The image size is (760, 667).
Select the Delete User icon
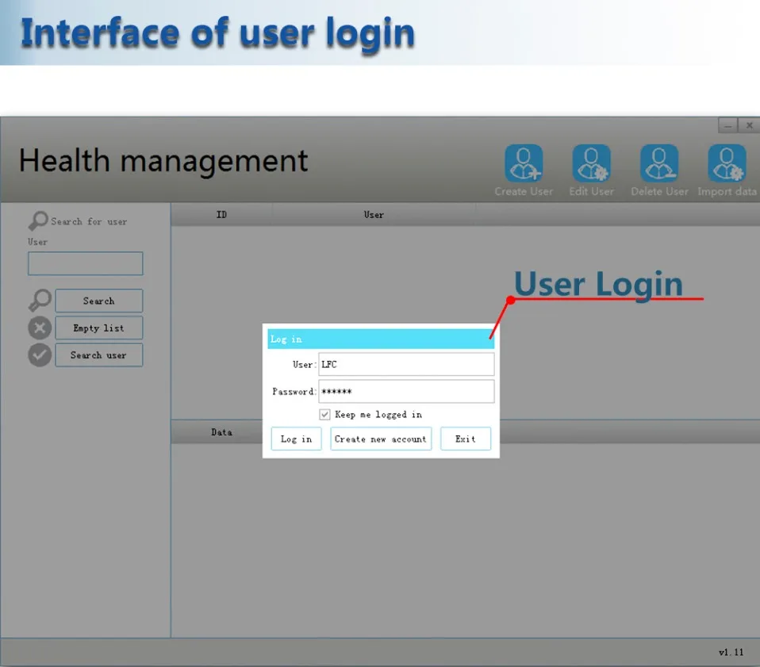click(x=659, y=163)
